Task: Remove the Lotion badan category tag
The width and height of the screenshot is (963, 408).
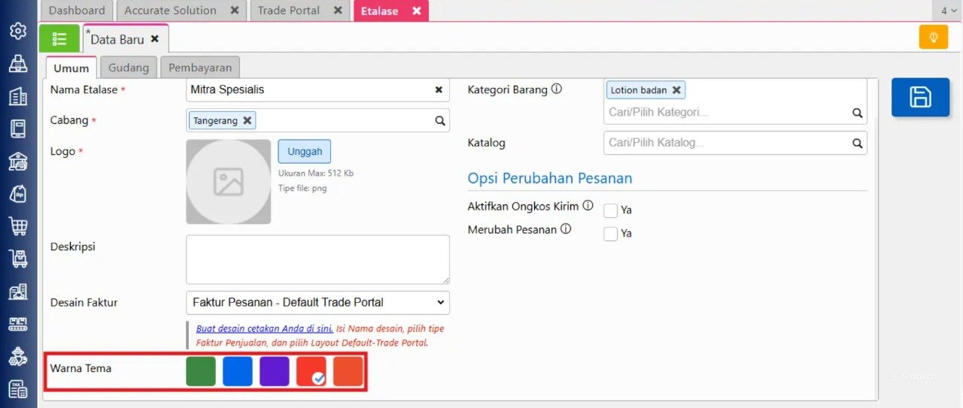Action: point(676,90)
